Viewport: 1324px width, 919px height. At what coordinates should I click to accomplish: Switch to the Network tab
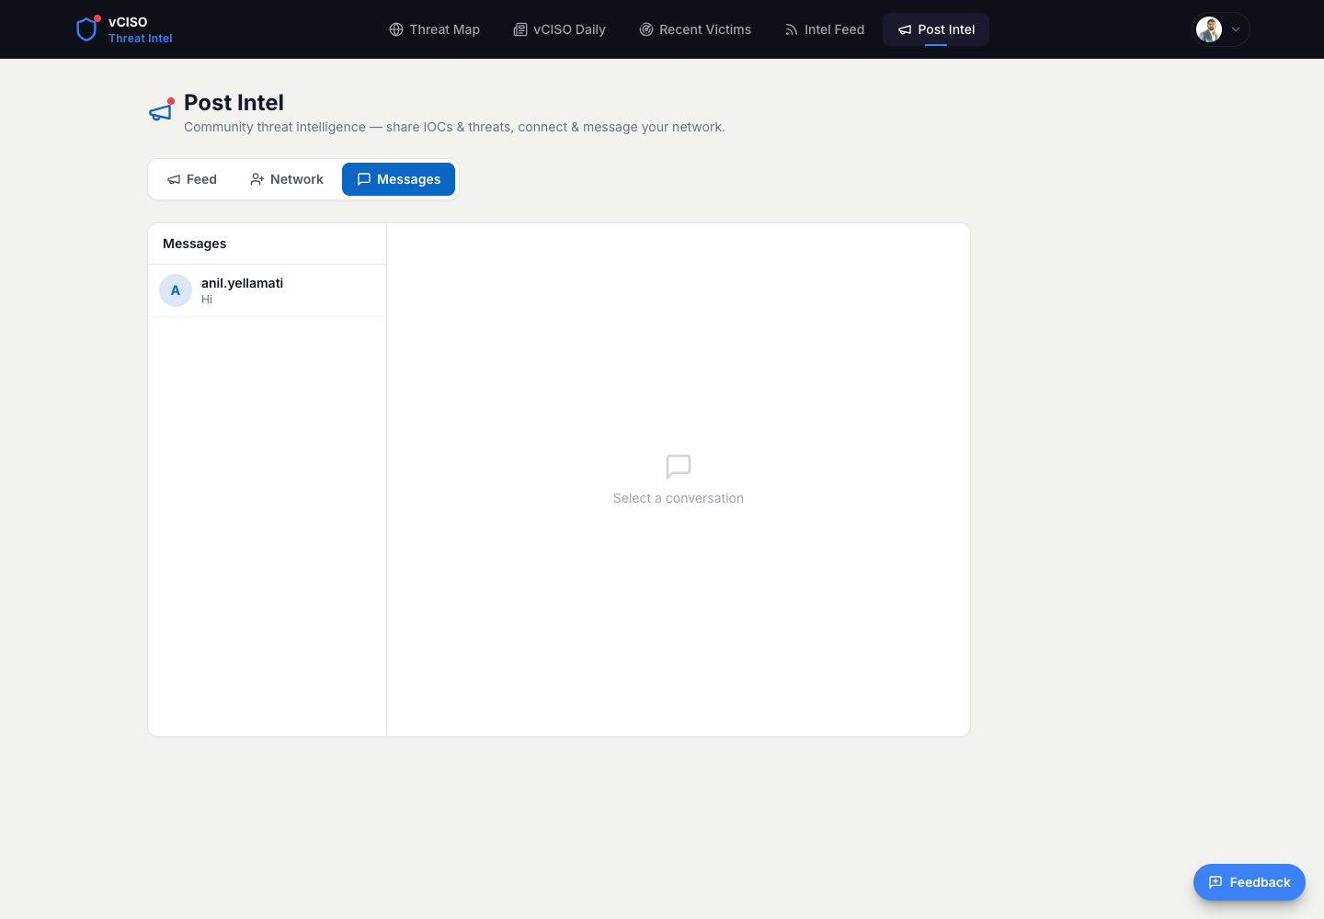point(287,179)
